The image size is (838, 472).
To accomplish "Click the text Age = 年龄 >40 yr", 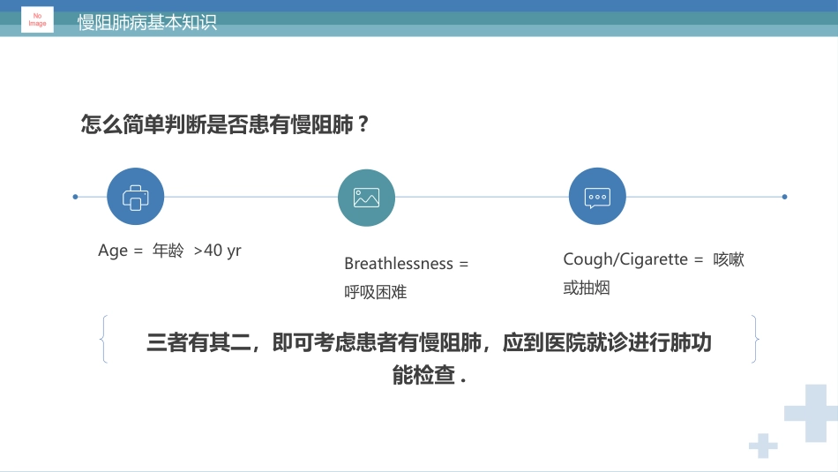I will [x=170, y=251].
